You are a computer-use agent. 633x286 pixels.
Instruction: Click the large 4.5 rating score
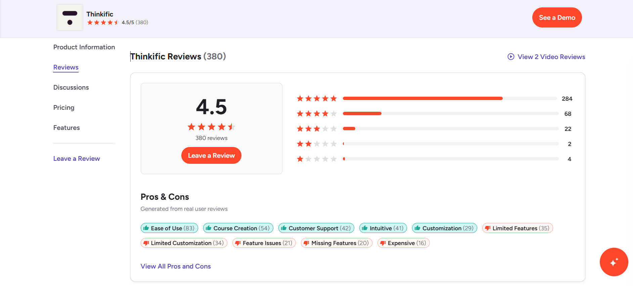pos(212,107)
